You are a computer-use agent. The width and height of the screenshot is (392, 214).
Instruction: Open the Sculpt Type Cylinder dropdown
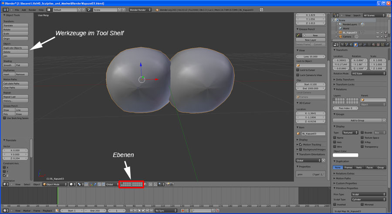coord(368,199)
